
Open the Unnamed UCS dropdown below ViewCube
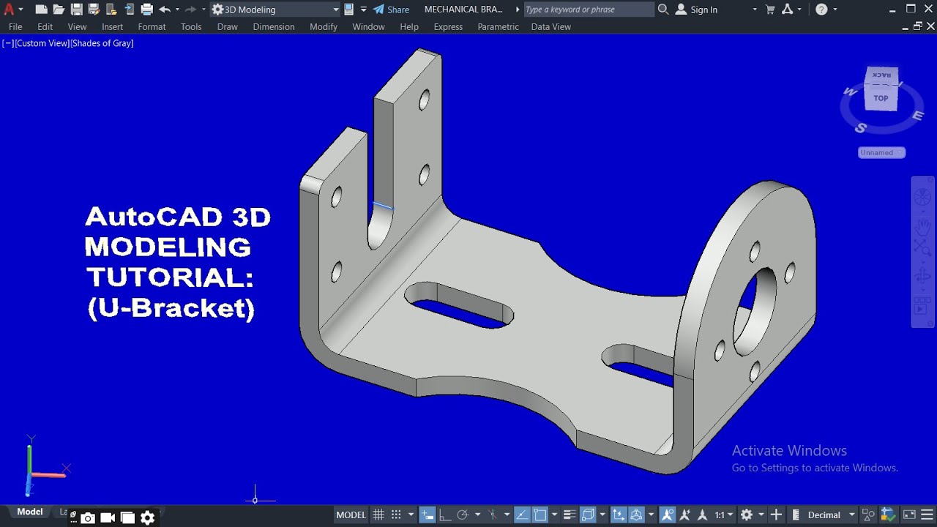881,152
